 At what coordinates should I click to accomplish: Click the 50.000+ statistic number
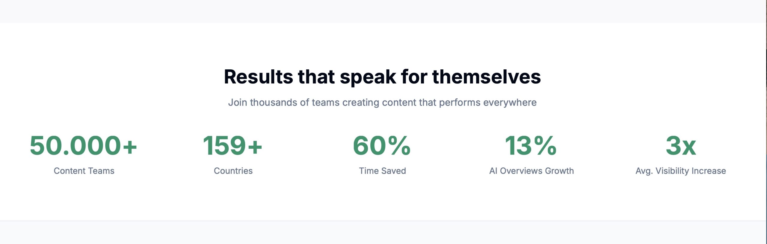[83, 146]
